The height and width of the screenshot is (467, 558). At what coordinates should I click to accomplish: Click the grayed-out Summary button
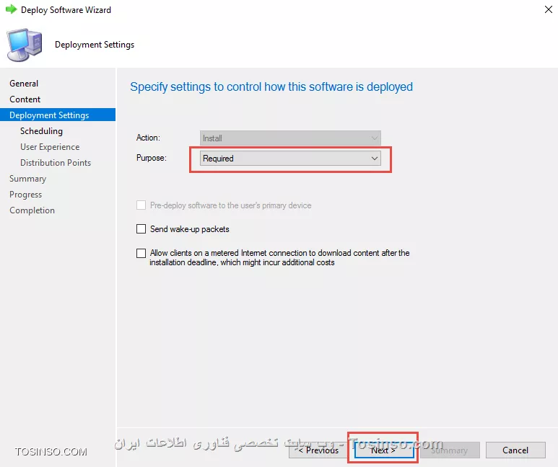point(450,450)
